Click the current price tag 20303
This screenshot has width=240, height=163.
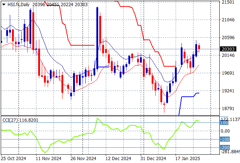(228, 49)
